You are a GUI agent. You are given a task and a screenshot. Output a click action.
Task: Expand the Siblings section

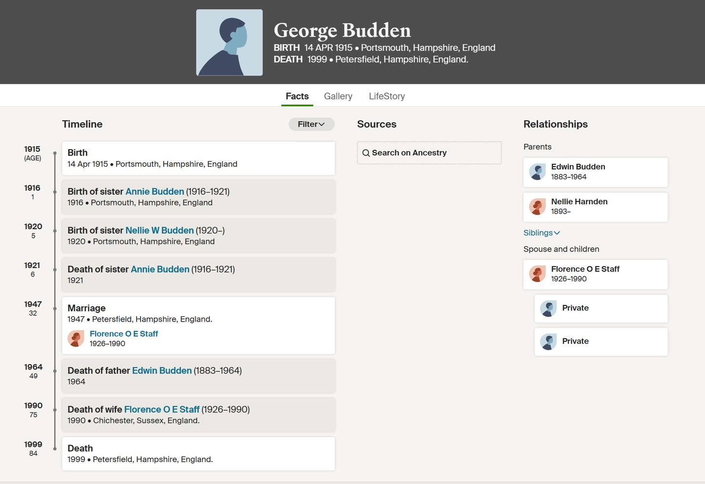click(542, 233)
